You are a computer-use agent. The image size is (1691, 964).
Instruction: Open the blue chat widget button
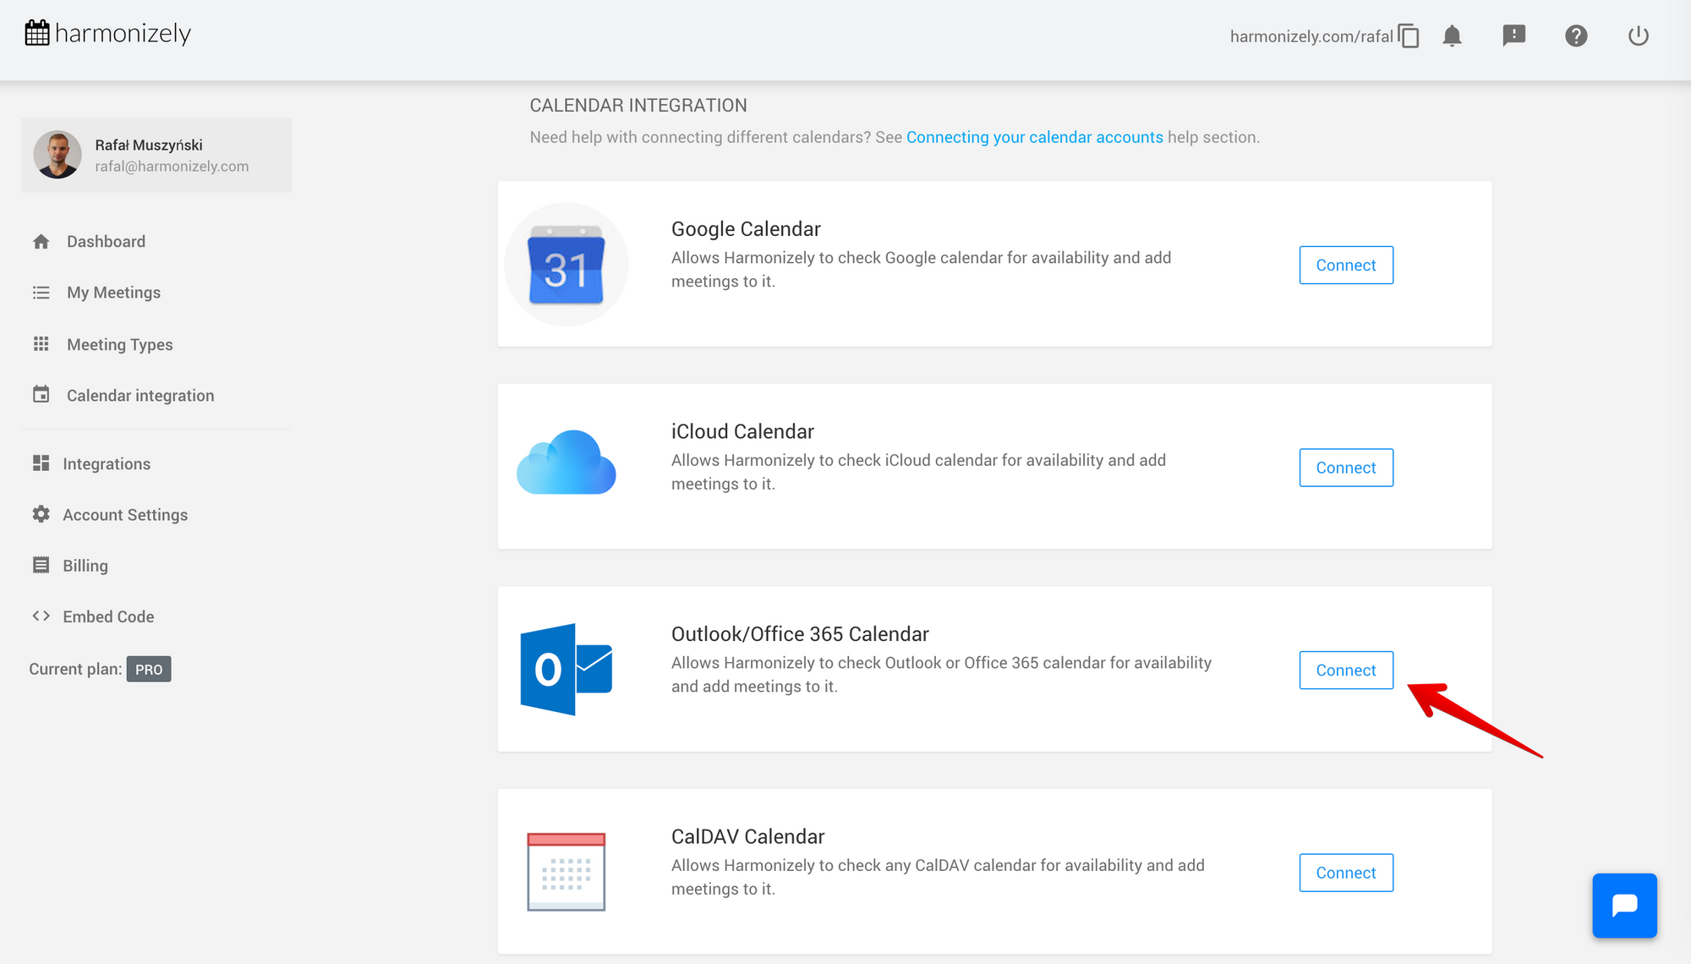tap(1624, 906)
